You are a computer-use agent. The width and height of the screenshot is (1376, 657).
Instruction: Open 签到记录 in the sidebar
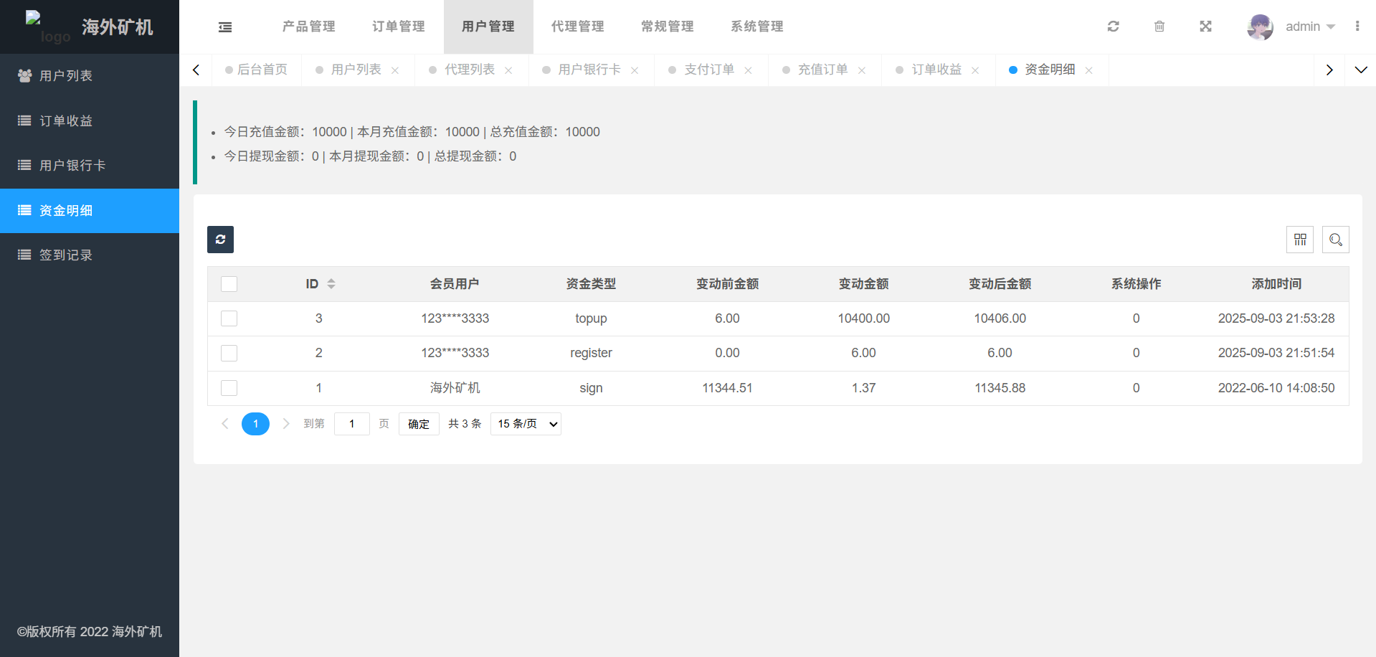coord(66,255)
